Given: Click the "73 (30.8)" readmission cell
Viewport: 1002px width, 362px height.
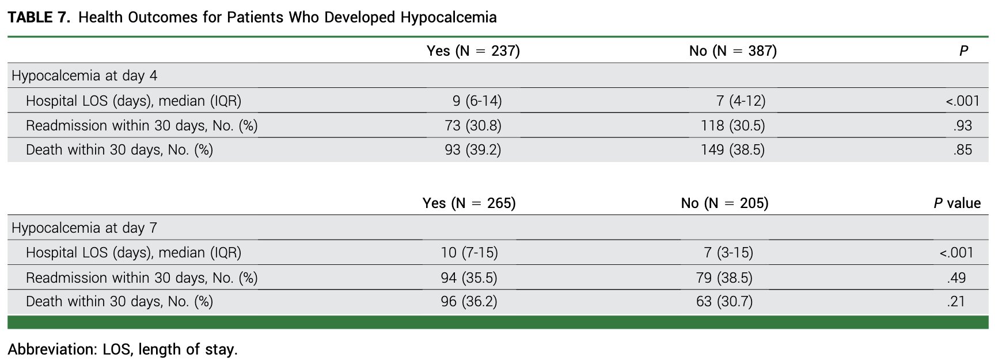Looking at the screenshot, I should pos(473,126).
